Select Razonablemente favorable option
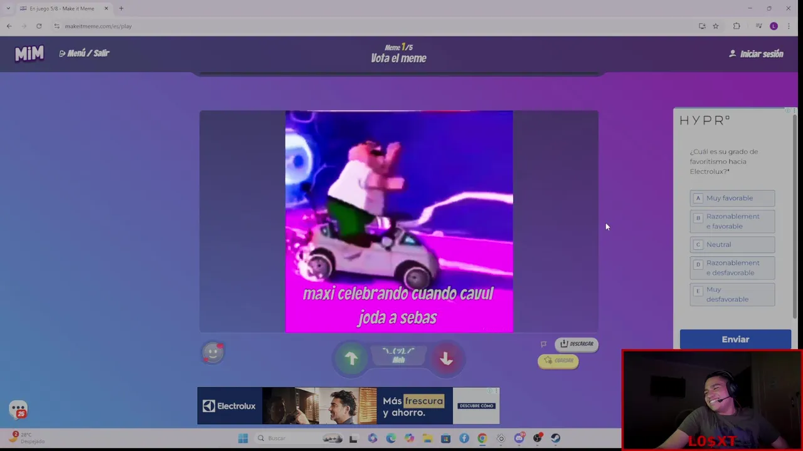The width and height of the screenshot is (803, 451). coord(732,221)
